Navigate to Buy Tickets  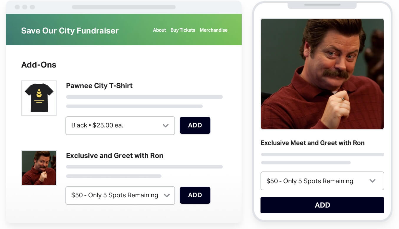pyautogui.click(x=183, y=30)
